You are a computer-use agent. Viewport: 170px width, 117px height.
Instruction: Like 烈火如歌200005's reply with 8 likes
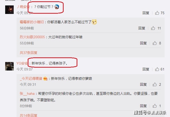(x=155, y=43)
